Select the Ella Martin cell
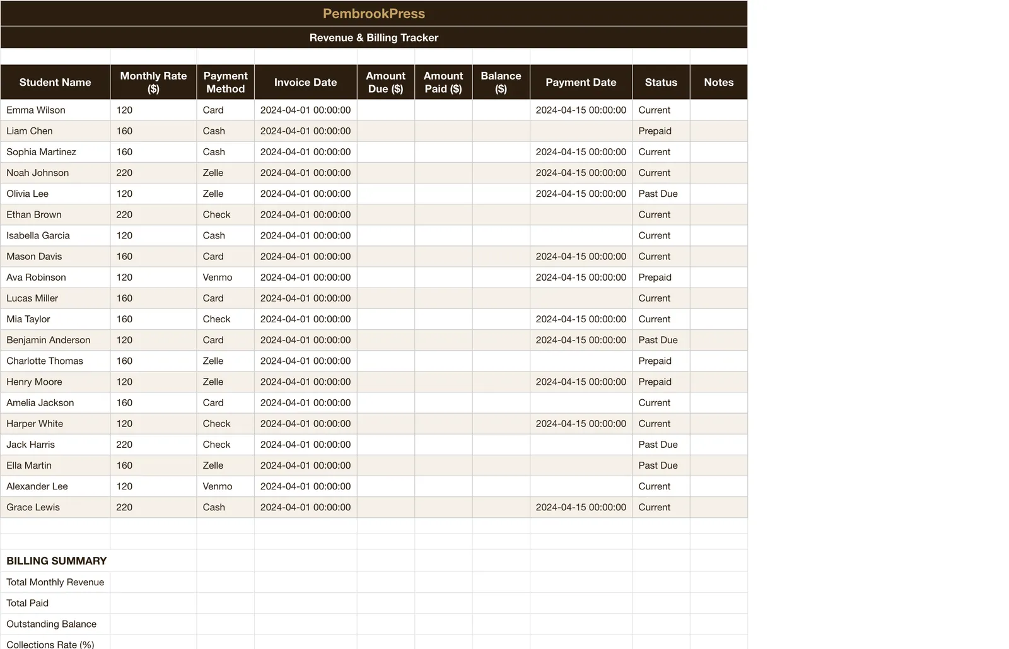The width and height of the screenshot is (1009, 649). (55, 465)
